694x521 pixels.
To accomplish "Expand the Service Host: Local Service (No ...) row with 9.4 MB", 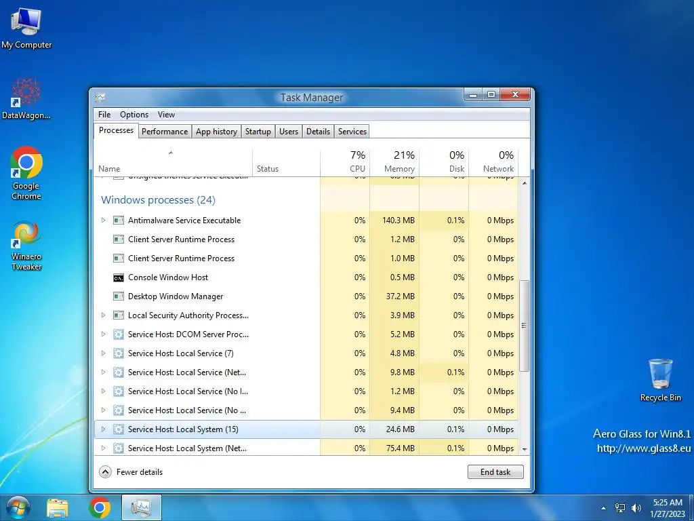I will (x=103, y=410).
